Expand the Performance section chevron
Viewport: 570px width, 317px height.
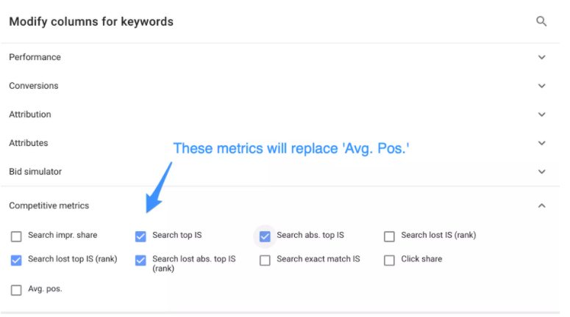pos(542,57)
